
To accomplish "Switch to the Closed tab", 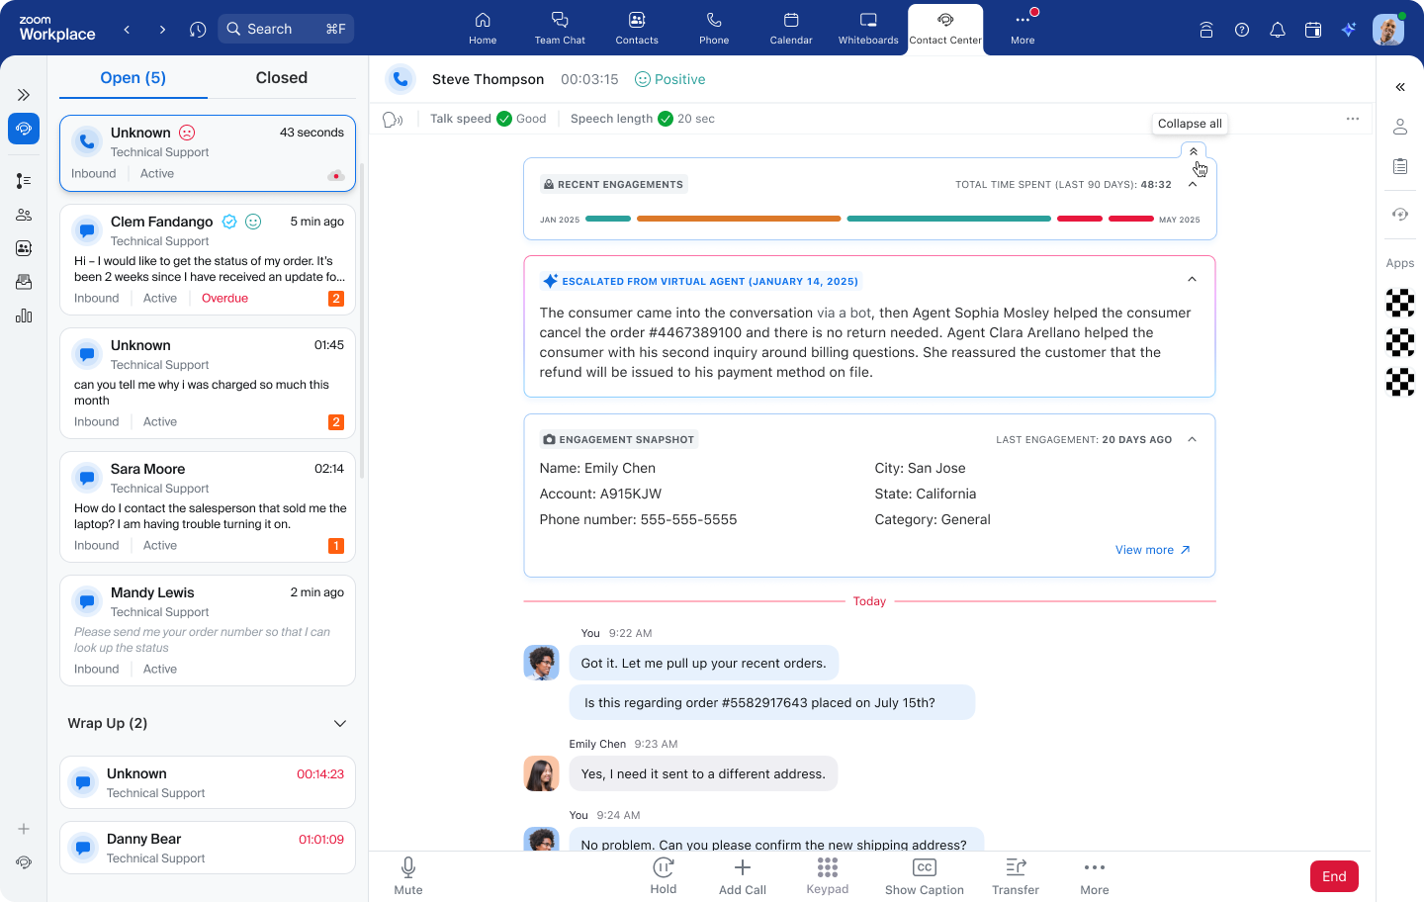I will click(281, 78).
